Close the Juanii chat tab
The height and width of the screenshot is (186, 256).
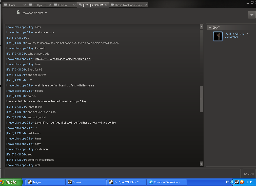25,5
